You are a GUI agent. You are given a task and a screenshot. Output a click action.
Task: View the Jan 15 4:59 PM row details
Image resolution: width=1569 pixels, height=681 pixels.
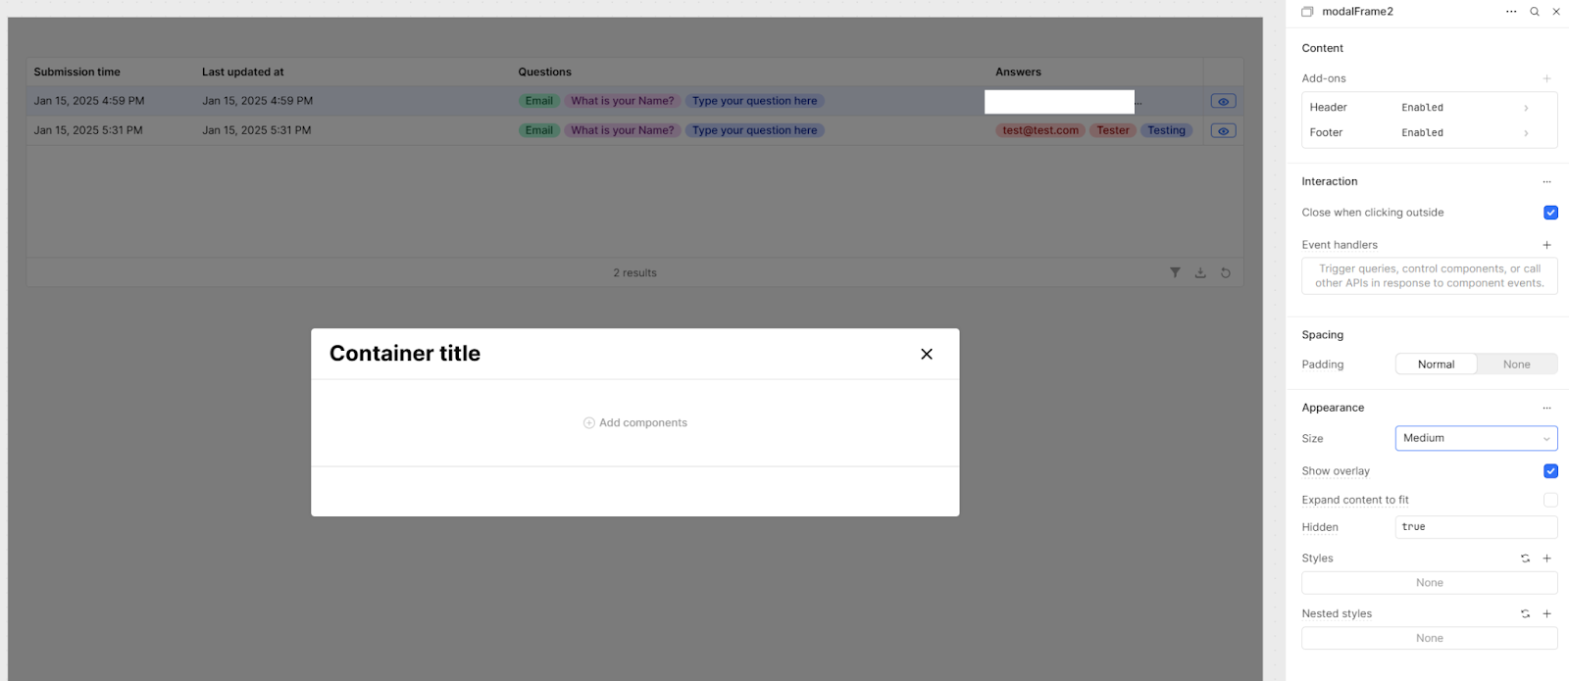pyautogui.click(x=1223, y=101)
